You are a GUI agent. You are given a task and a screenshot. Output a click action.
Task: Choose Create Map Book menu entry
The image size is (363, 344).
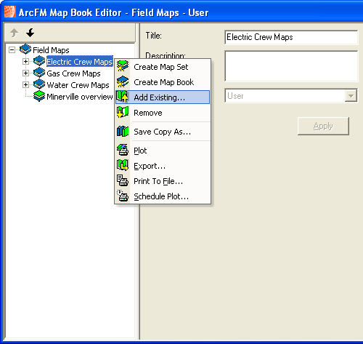click(163, 82)
